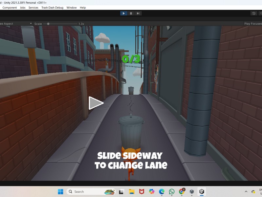Open McAfee from the taskbar
This screenshot has width=262, height=197.
tap(141, 191)
